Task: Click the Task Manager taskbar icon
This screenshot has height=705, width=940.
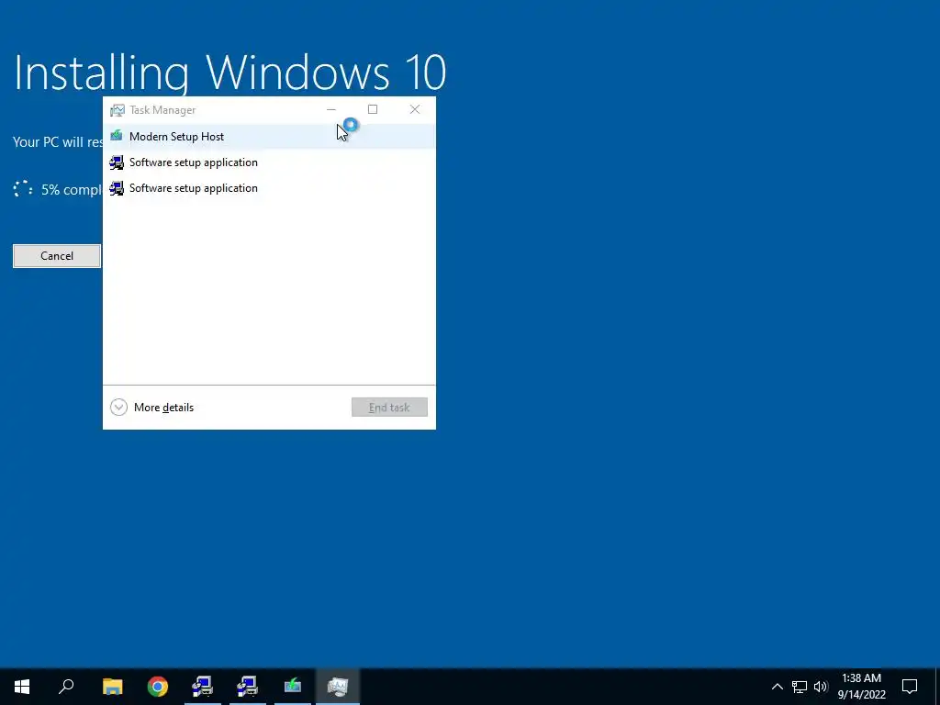Action: tap(338, 687)
